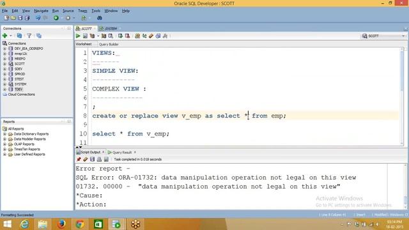Save the Script Output using disk icon
This screenshot has height=230, width=409.
[92, 159]
